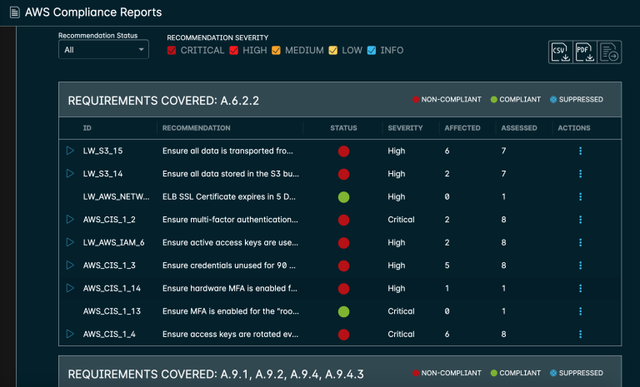Screen dimensions: 640x387
Task: Sort by the RECOMMENDATION column header
Action: point(197,128)
